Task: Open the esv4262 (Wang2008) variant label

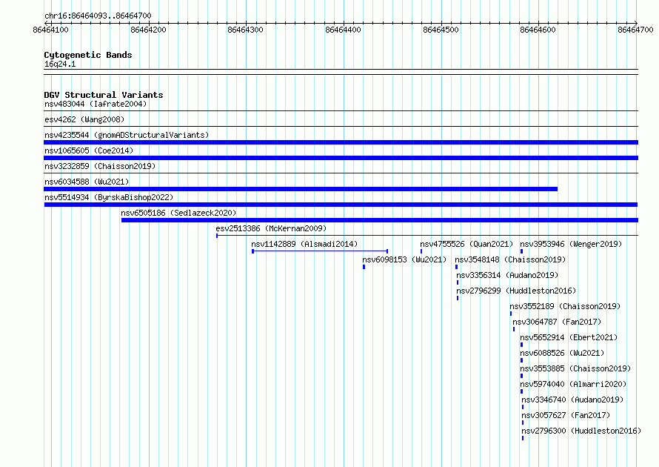Action: pos(84,119)
